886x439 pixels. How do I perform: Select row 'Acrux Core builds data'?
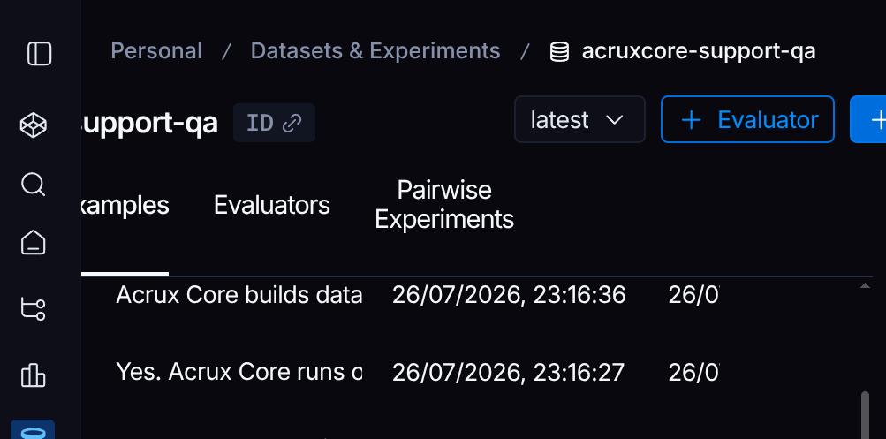coord(239,295)
